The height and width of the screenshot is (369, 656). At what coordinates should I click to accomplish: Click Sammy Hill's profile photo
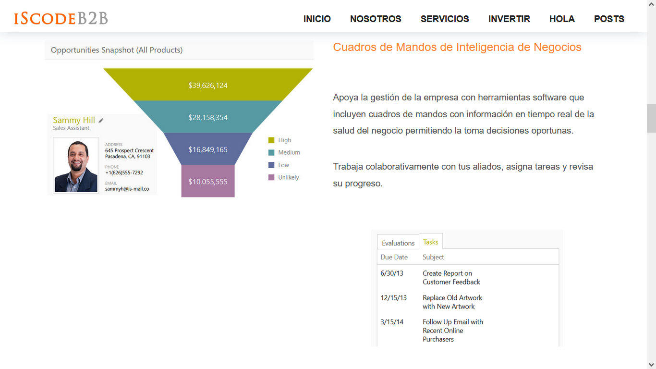(76, 165)
